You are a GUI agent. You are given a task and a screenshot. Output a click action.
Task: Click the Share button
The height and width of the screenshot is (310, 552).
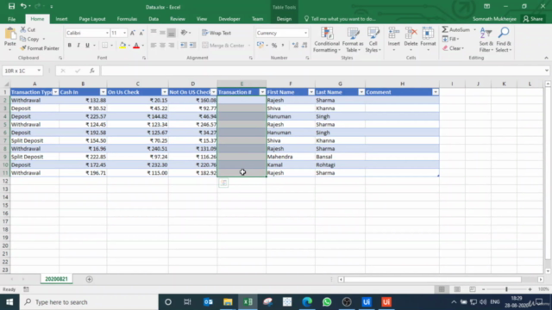point(533,19)
